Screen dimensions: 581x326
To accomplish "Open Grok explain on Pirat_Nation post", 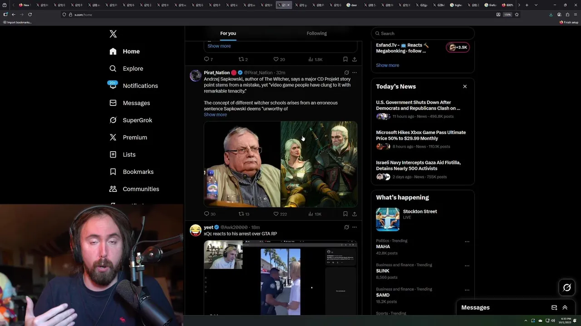I will (346, 72).
